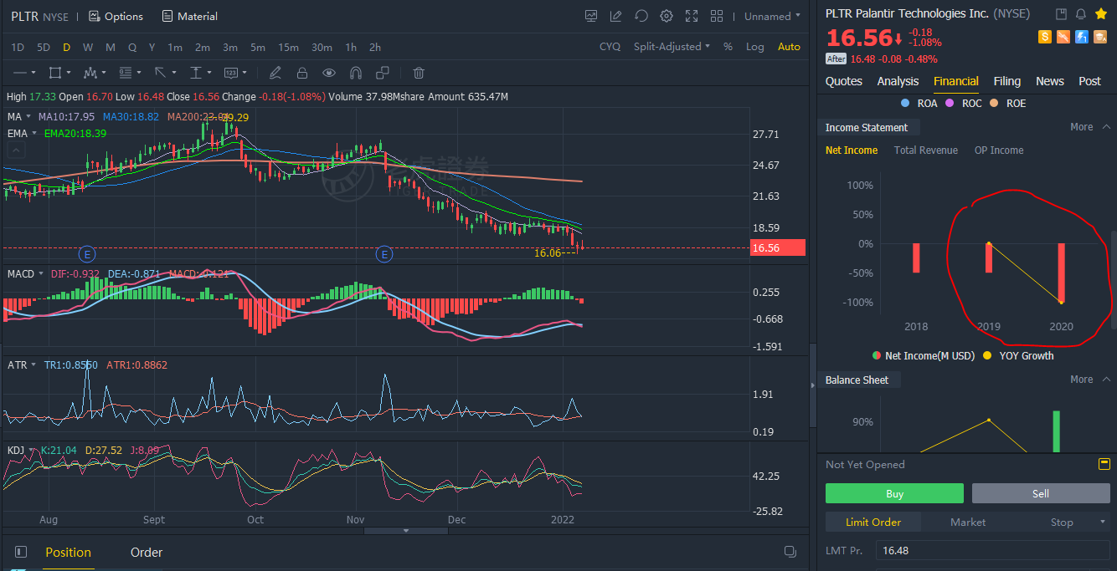1117x571 pixels.
Task: Click More link in Income Statement
Action: [x=1082, y=127]
